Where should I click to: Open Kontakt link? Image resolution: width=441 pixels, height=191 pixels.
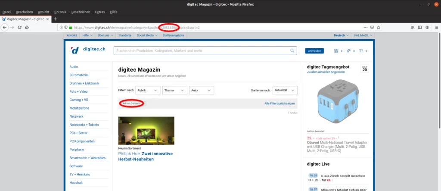[72, 35]
